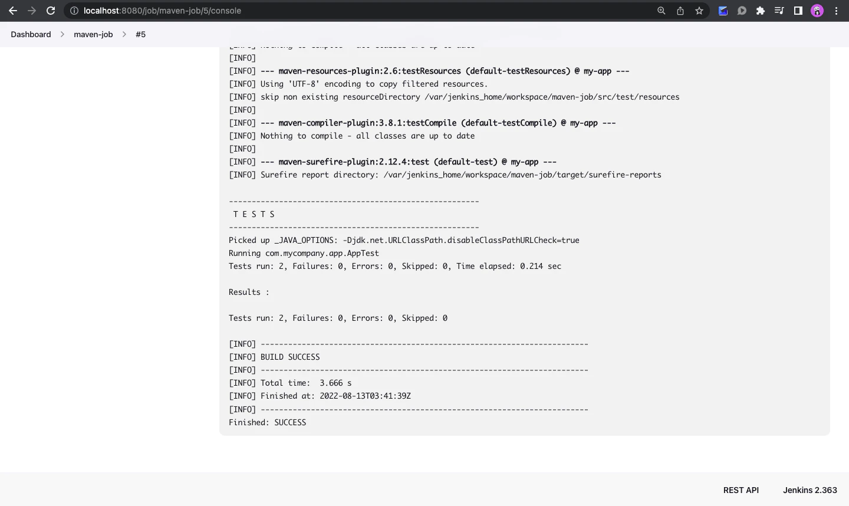
Task: Bookmark this page with the star icon
Action: [x=699, y=11]
